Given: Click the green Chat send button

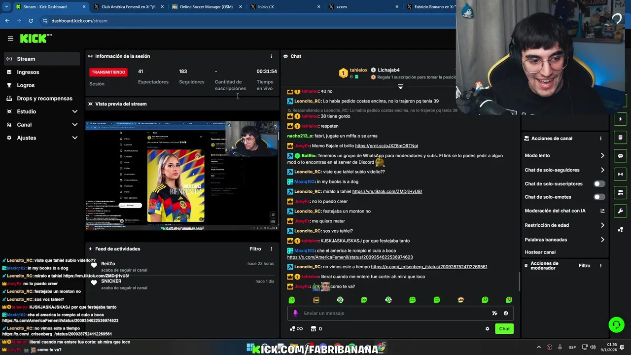Looking at the screenshot, I should 504,329.
